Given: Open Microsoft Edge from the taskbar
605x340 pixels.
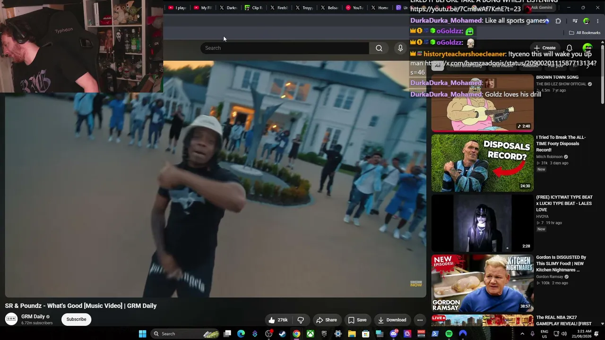Looking at the screenshot, I should coord(241,334).
